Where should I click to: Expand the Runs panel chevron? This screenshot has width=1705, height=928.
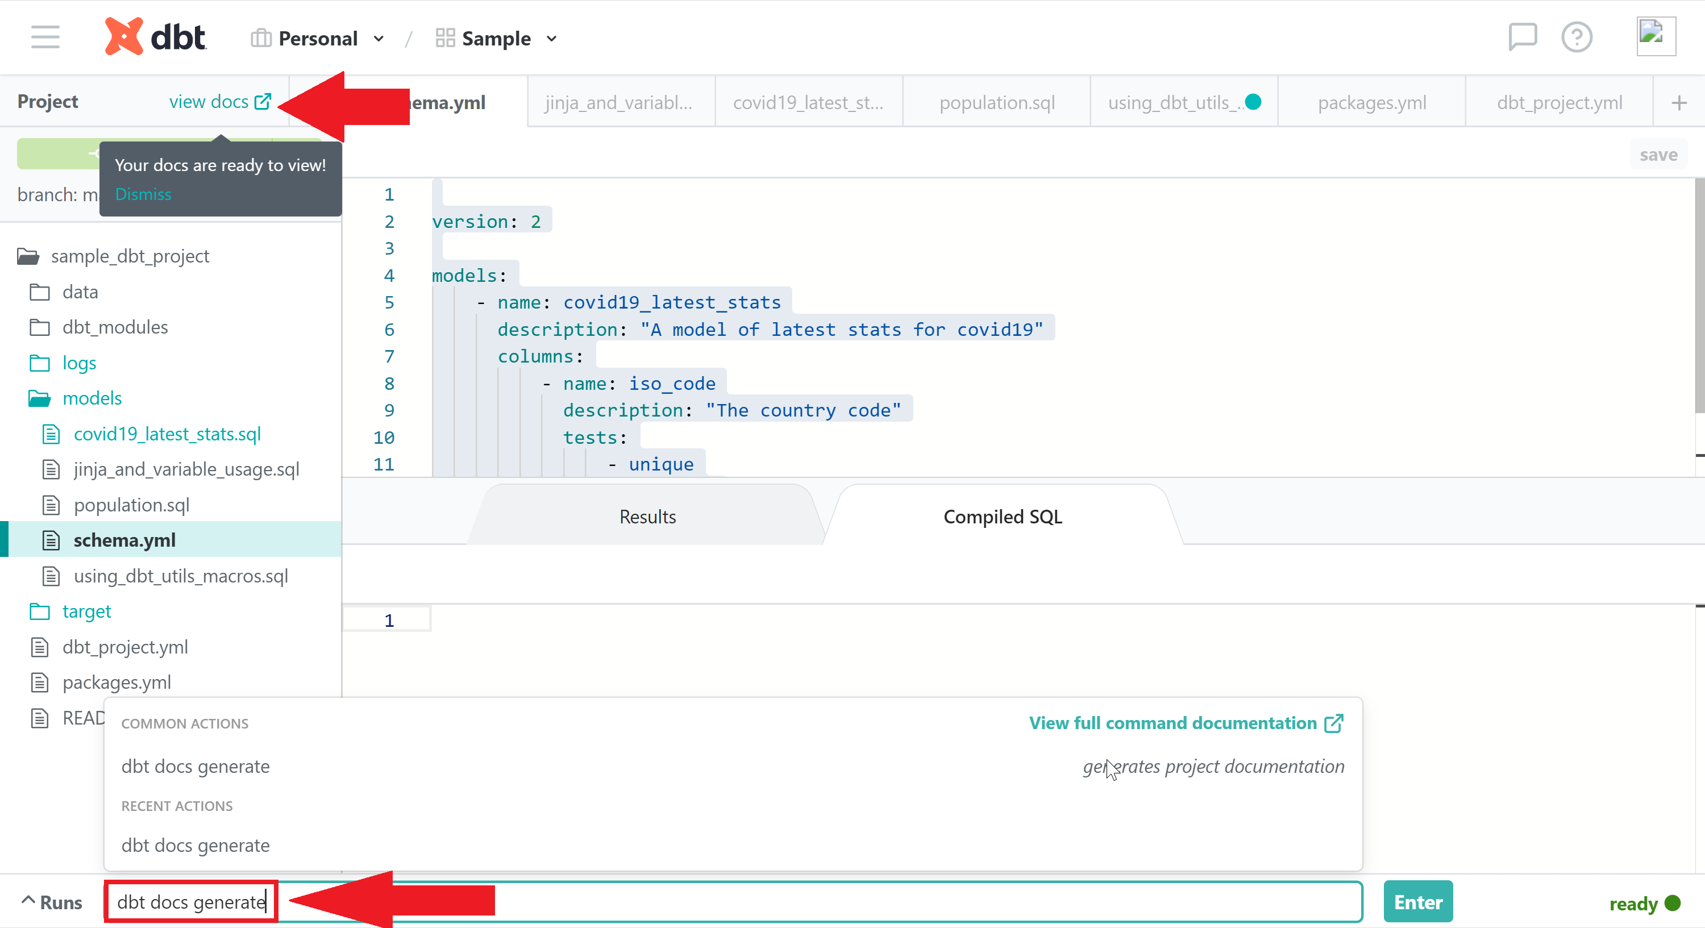[28, 901]
